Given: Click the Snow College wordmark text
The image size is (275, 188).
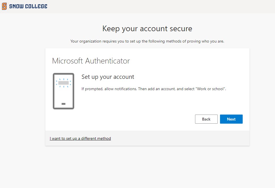Looking at the screenshot, I should pyautogui.click(x=28, y=6).
